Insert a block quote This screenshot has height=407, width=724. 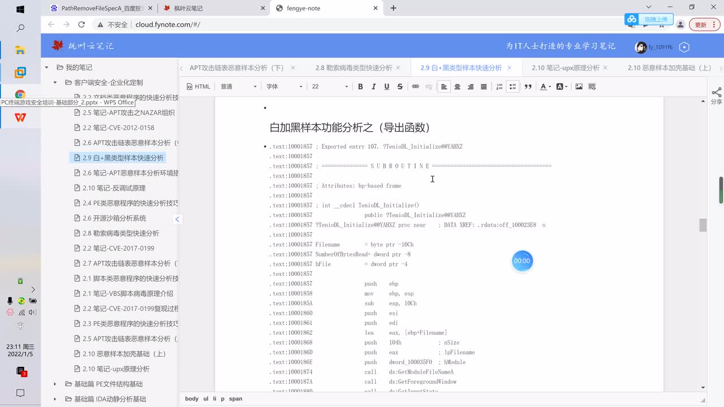tap(528, 86)
